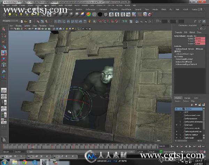Screen dimensions: 209x165
Task: Click play forwards button
Action: (190, 147)
